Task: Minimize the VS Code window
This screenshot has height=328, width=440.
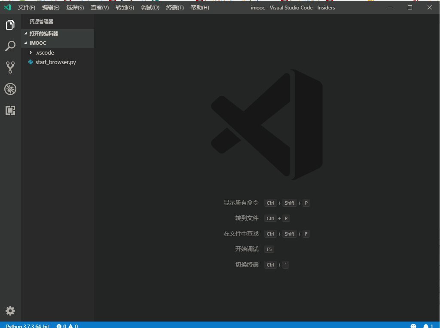Action: (390, 7)
